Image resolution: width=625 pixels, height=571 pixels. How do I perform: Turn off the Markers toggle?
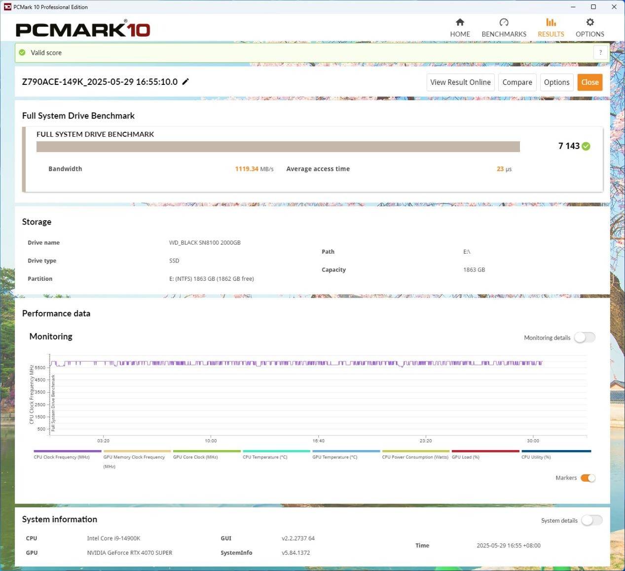point(588,478)
